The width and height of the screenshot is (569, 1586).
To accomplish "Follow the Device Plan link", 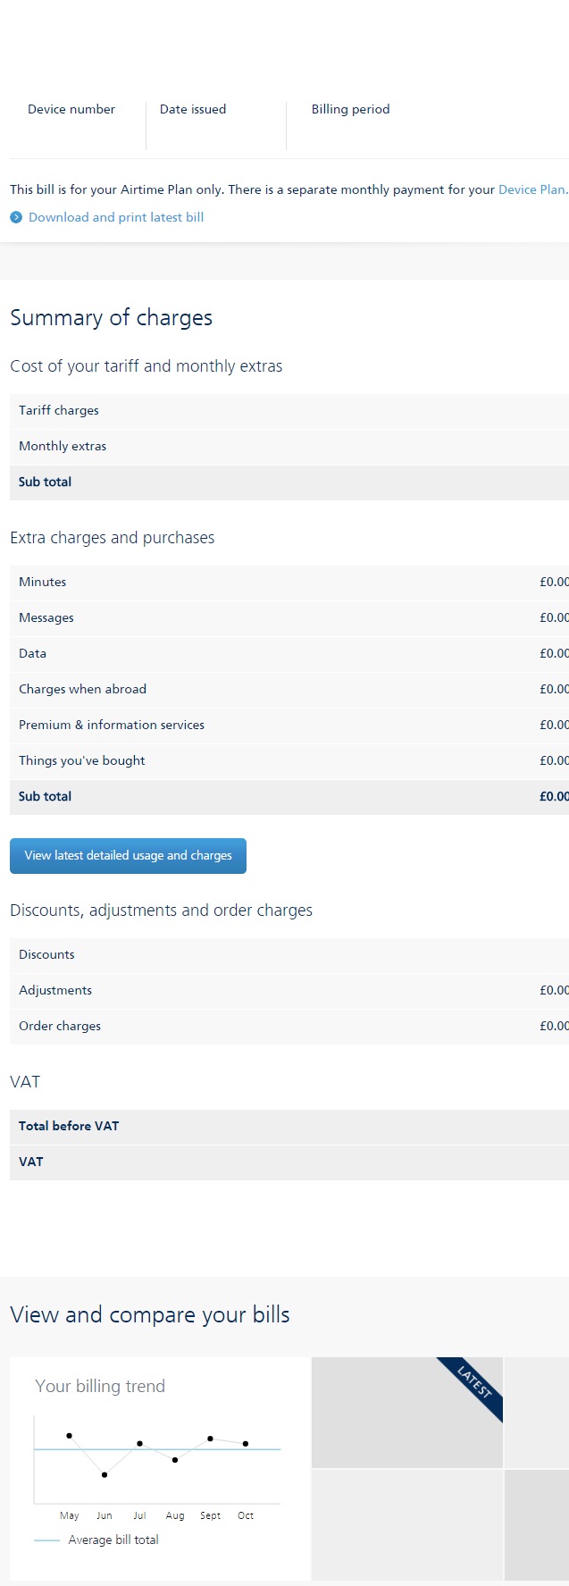I will coord(532,189).
